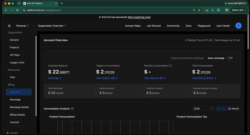Expand the Personal organization selector
Screen dimensions: 250x135
[23, 26]
